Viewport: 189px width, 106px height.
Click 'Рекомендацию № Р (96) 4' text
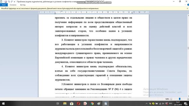point(106,89)
